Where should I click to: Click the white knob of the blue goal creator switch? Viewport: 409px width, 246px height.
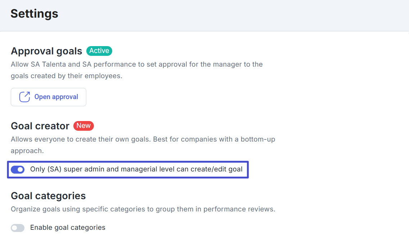21,169
